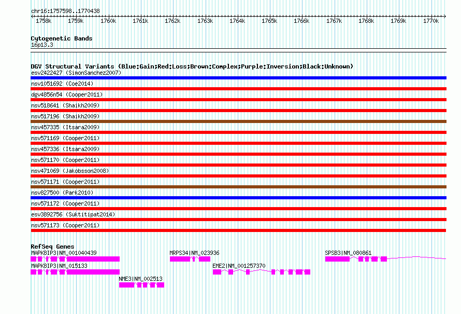Select the red bar under esv3892756

point(238,220)
